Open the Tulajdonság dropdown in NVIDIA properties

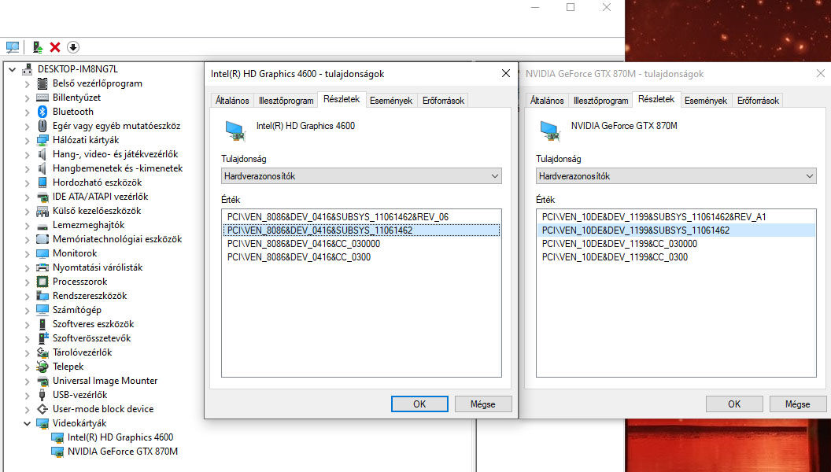[x=676, y=176]
